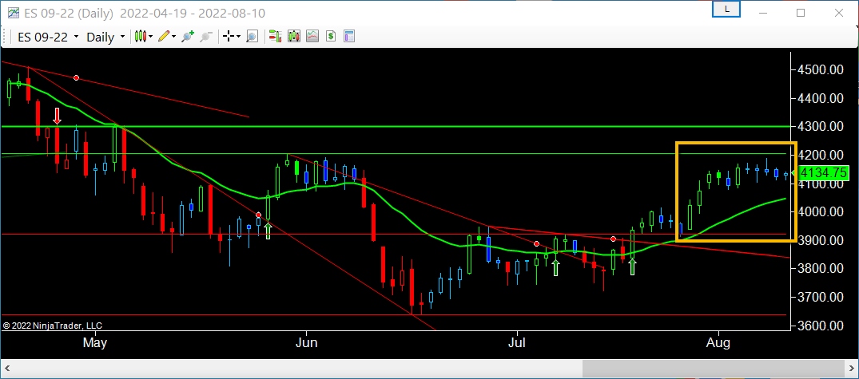Click the candlestick chart style icon
The width and height of the screenshot is (859, 379).
(x=141, y=37)
